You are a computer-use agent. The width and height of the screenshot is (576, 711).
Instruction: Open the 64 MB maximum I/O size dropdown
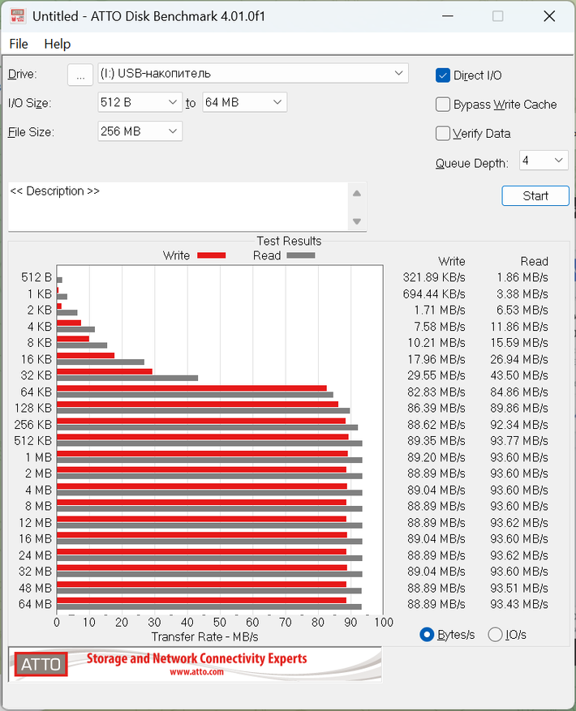(x=245, y=102)
